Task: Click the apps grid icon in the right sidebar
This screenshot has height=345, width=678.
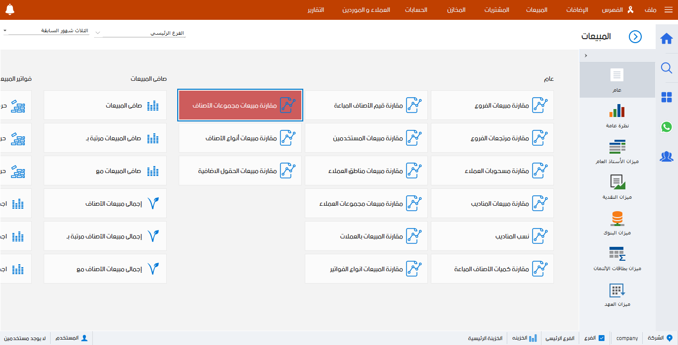Action: point(667,98)
